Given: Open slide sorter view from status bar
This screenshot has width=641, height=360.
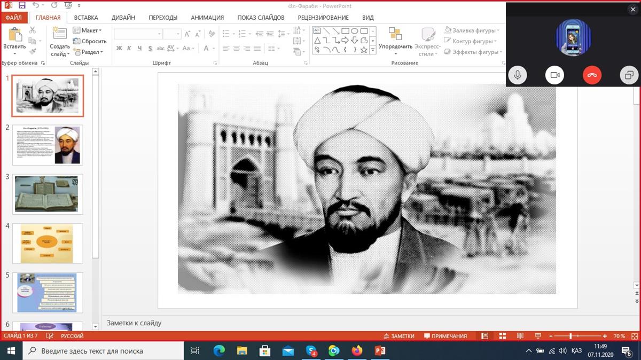Looking at the screenshot, I should (502, 336).
